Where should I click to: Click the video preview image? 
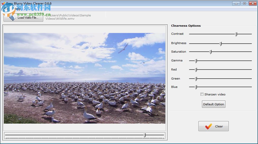click(x=85, y=78)
